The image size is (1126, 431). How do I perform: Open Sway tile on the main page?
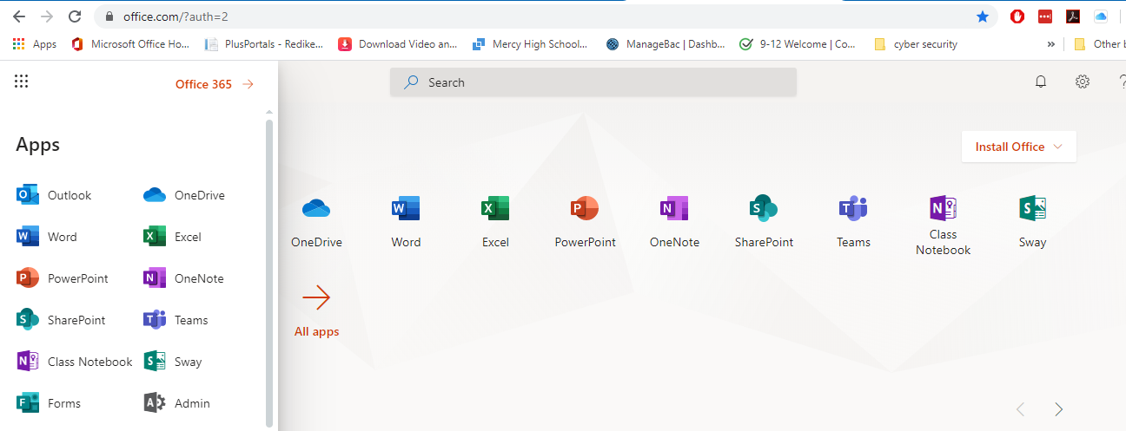coord(1032,223)
